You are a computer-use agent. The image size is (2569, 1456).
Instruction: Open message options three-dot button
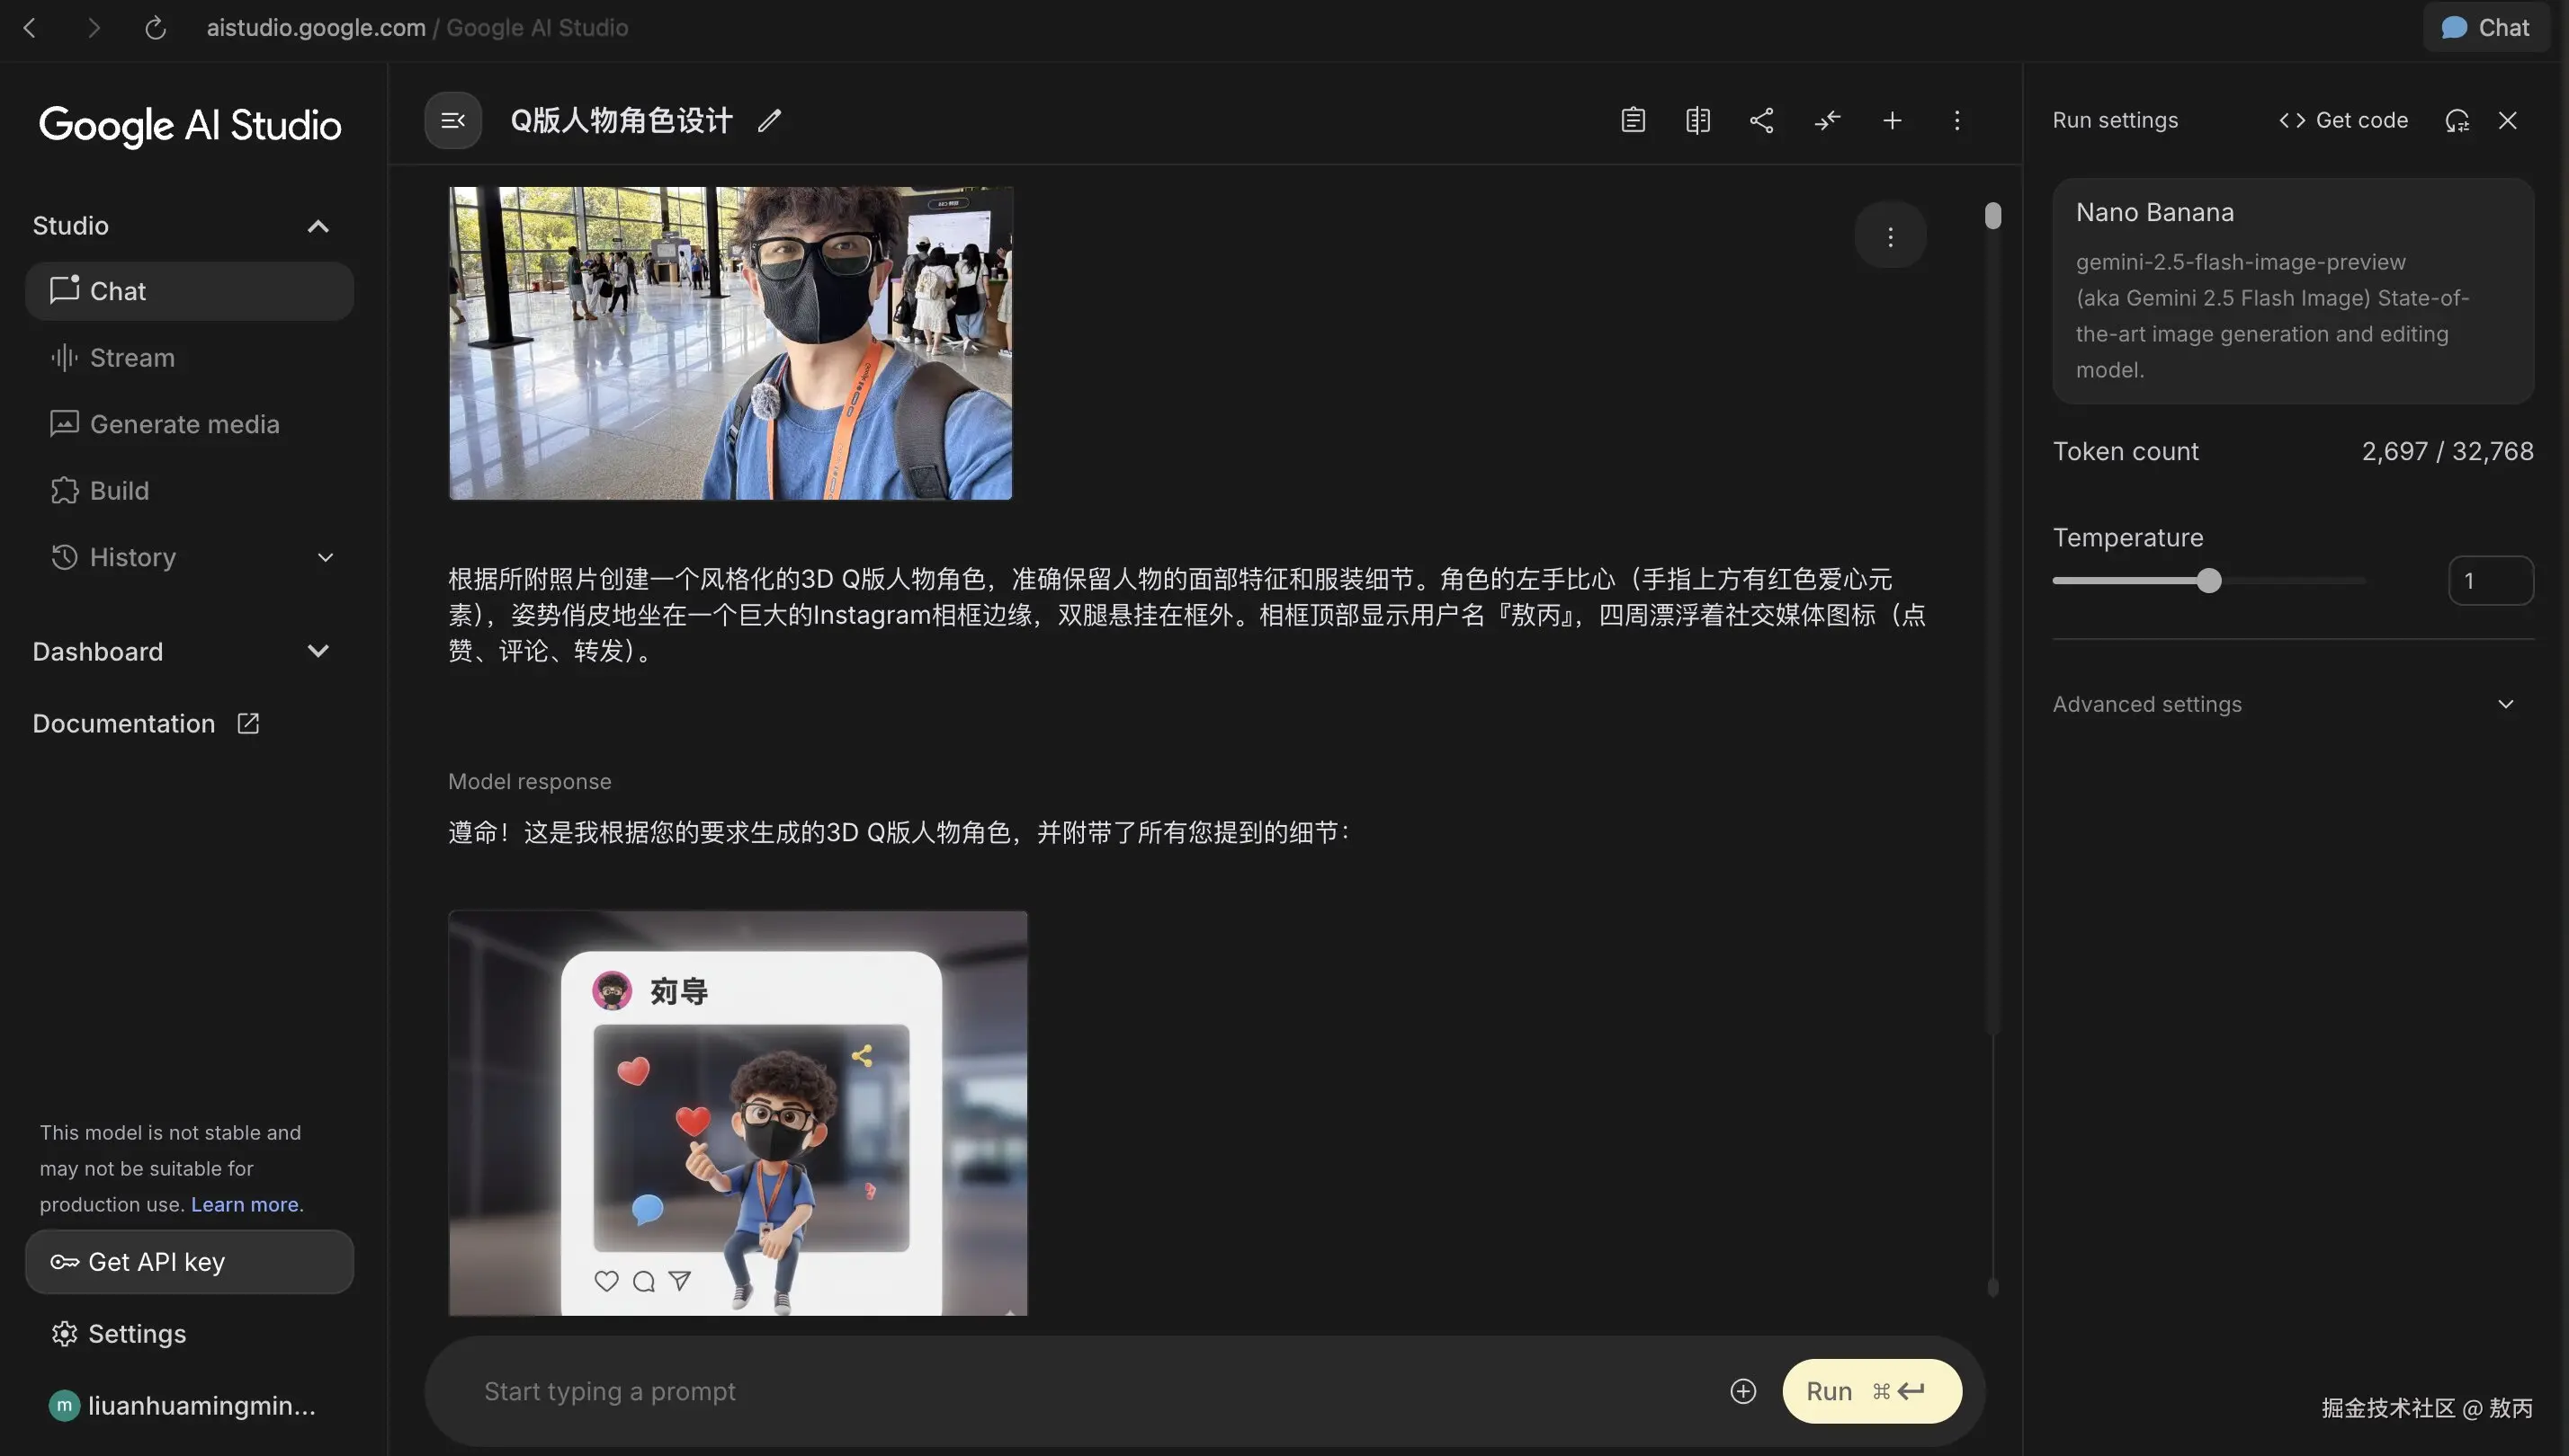tap(1890, 237)
